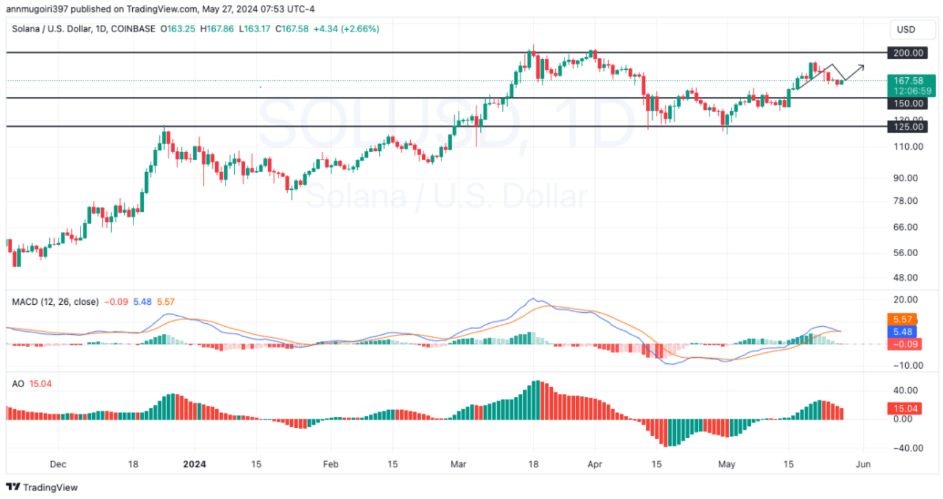Click the MACD legend value 5.48
The height and width of the screenshot is (499, 943).
(143, 302)
